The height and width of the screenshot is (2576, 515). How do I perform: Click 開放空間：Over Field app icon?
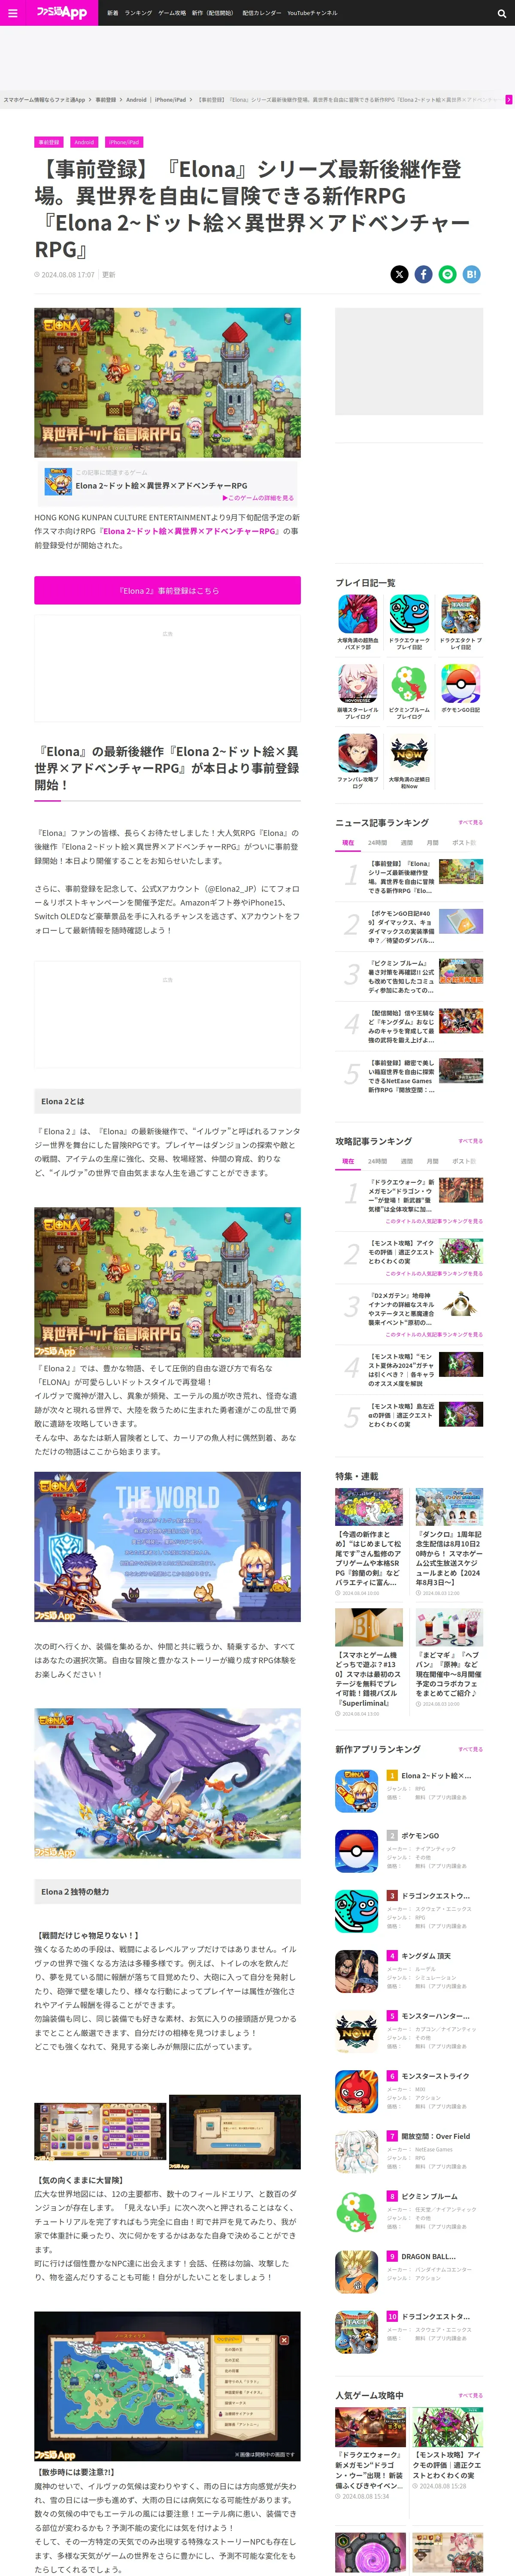356,2151
